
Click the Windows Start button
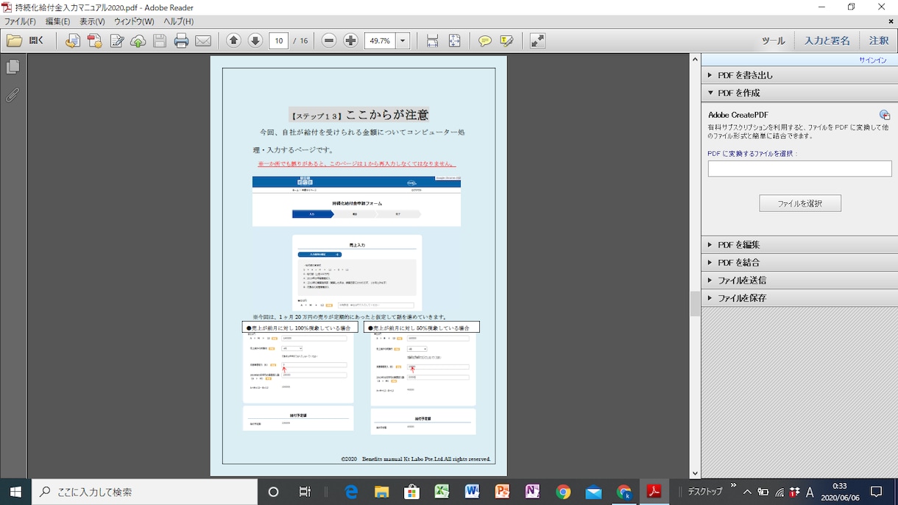click(15, 492)
